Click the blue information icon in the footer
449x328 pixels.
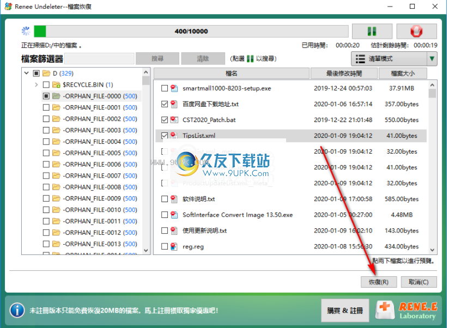pos(17,311)
